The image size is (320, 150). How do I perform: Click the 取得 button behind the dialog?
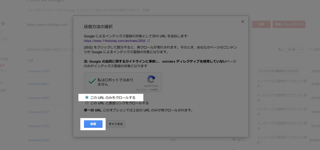pyautogui.click(x=261, y=25)
